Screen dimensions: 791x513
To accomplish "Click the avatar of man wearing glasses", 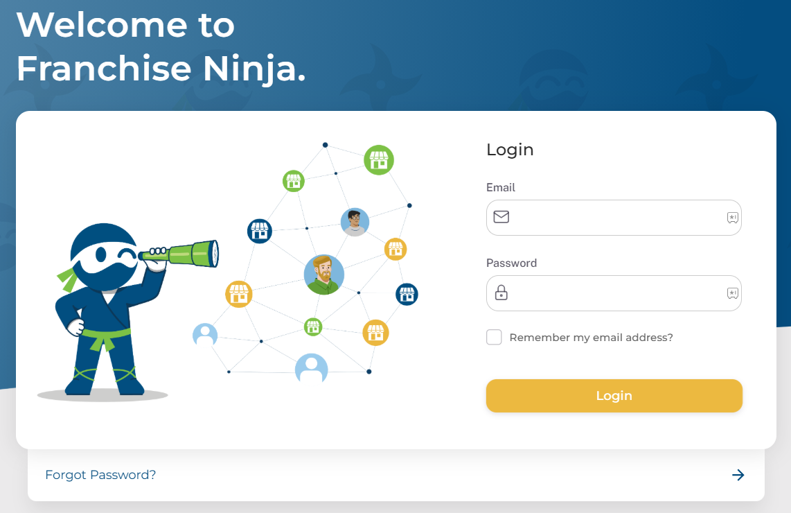I will pyautogui.click(x=355, y=223).
